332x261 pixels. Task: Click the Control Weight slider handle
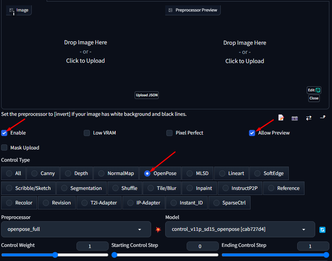point(55,255)
